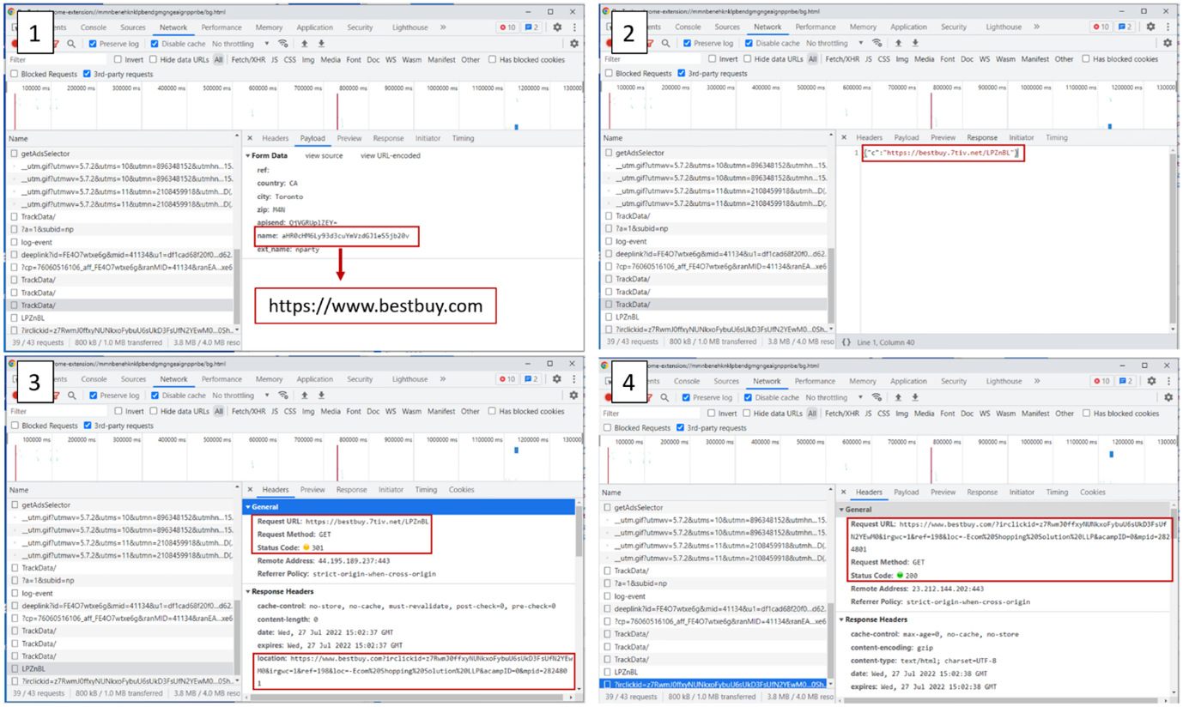
Task: Open the search icon in window 1
Action: [71, 44]
